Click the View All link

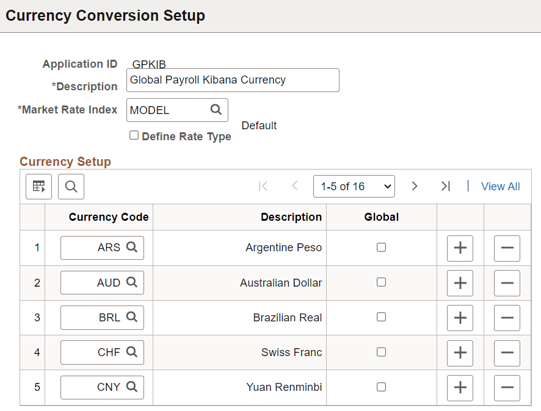pyautogui.click(x=500, y=186)
